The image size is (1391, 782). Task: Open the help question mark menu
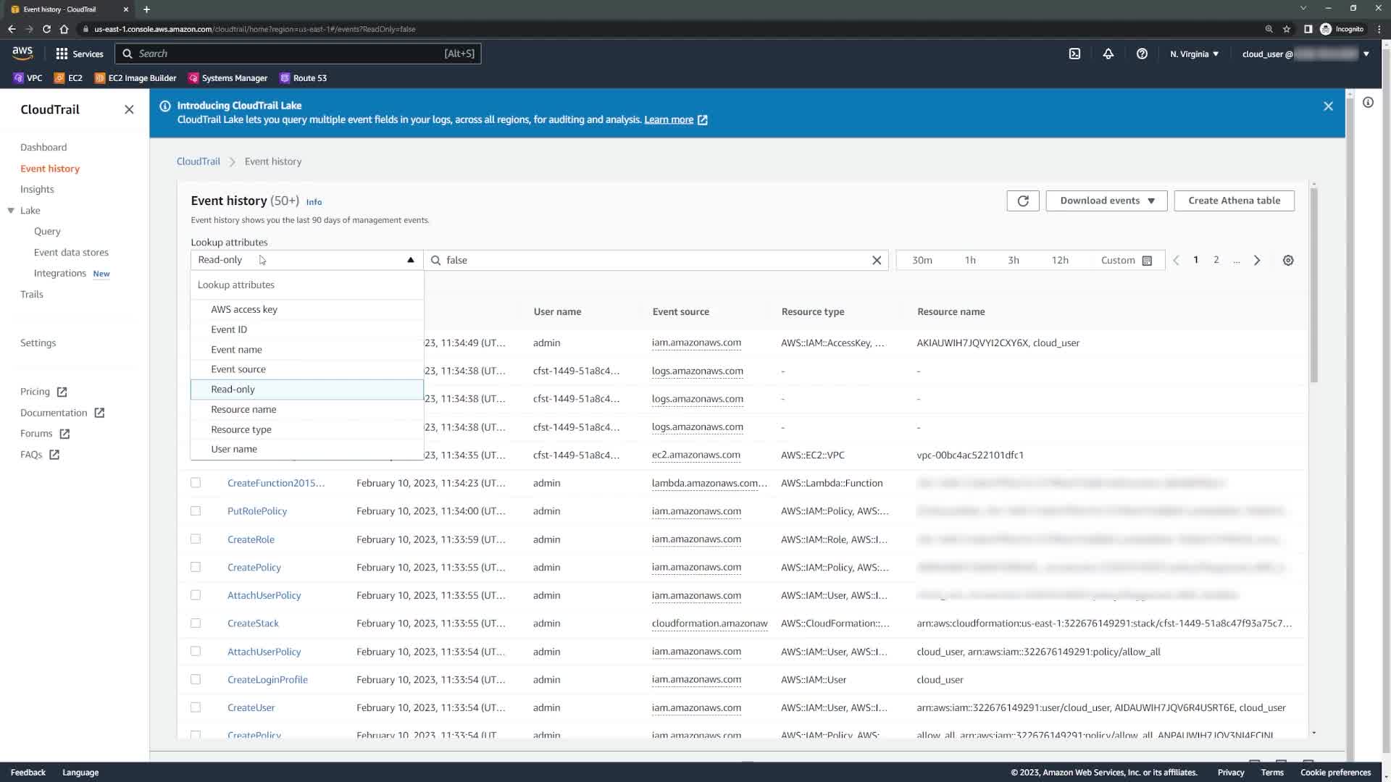click(x=1142, y=54)
